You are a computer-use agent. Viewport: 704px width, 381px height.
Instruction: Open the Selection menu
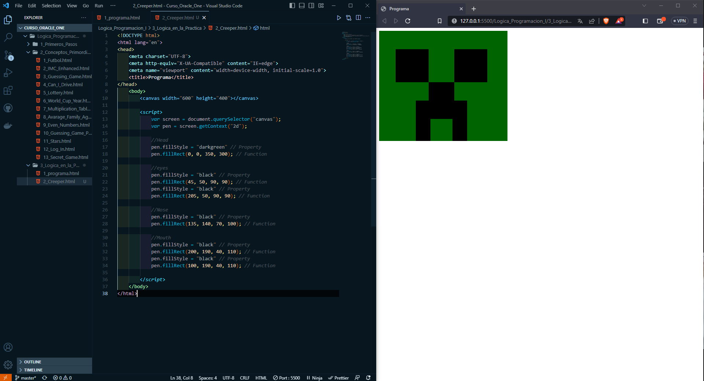coord(51,6)
